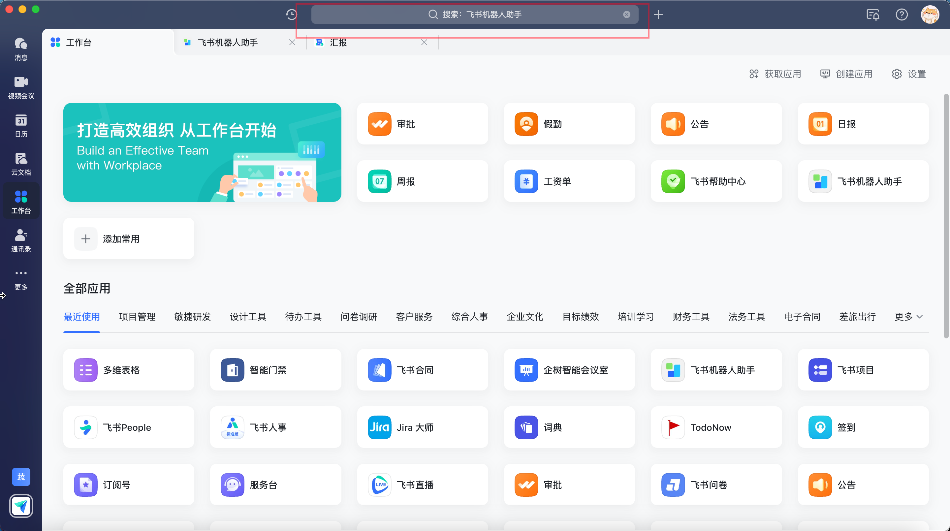Open 多维表格 app card
Screen dimensions: 950x531
point(129,370)
